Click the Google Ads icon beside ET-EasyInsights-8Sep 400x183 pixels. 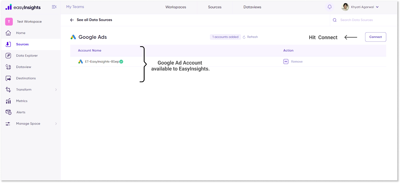pyautogui.click(x=80, y=61)
